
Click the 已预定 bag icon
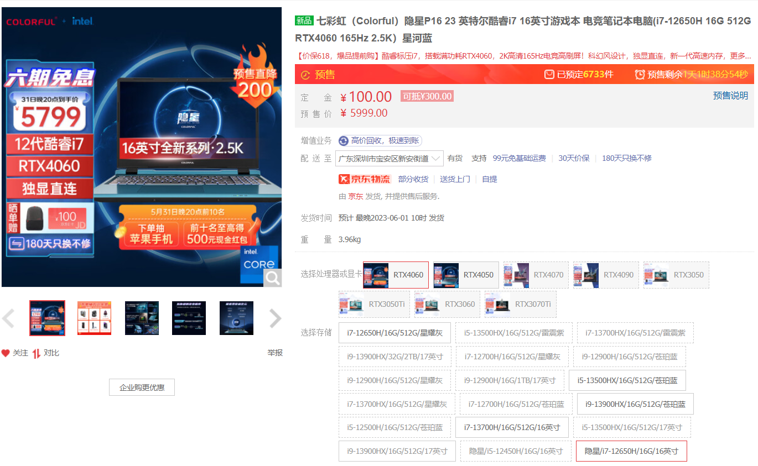(549, 74)
